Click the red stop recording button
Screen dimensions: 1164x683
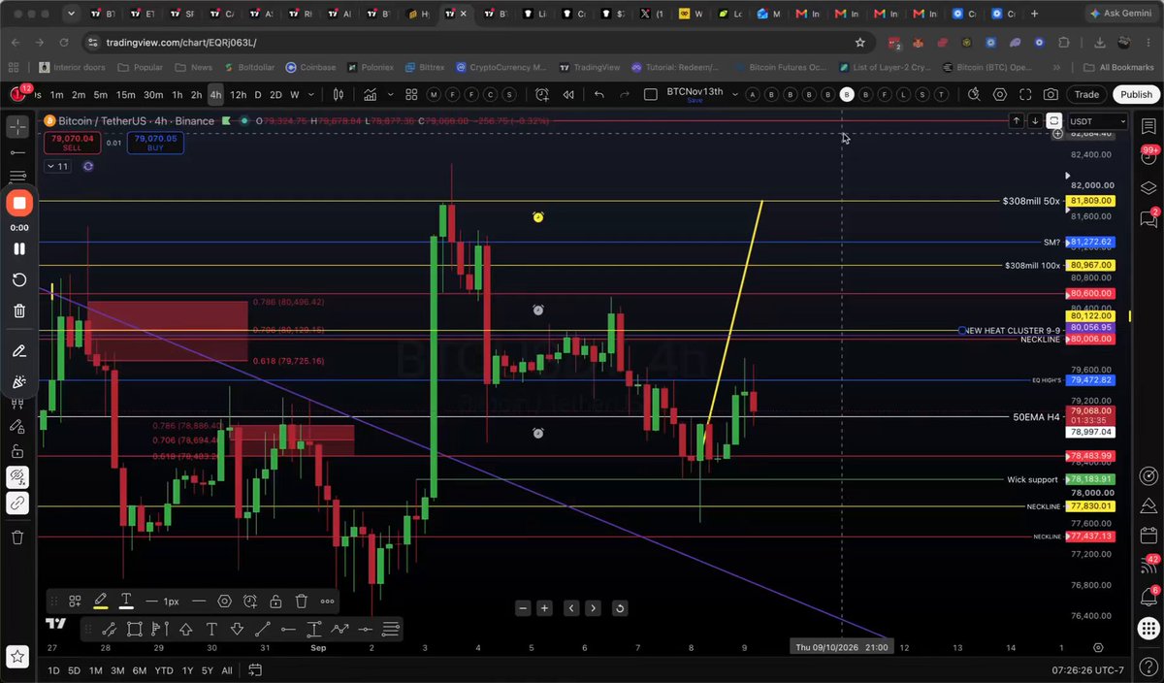[x=18, y=203]
